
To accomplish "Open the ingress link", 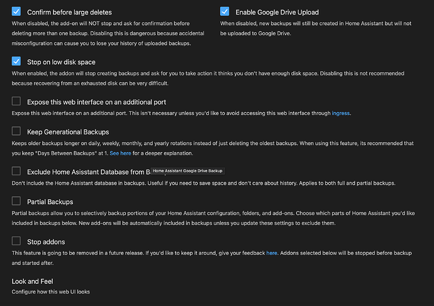I will pyautogui.click(x=340, y=113).
